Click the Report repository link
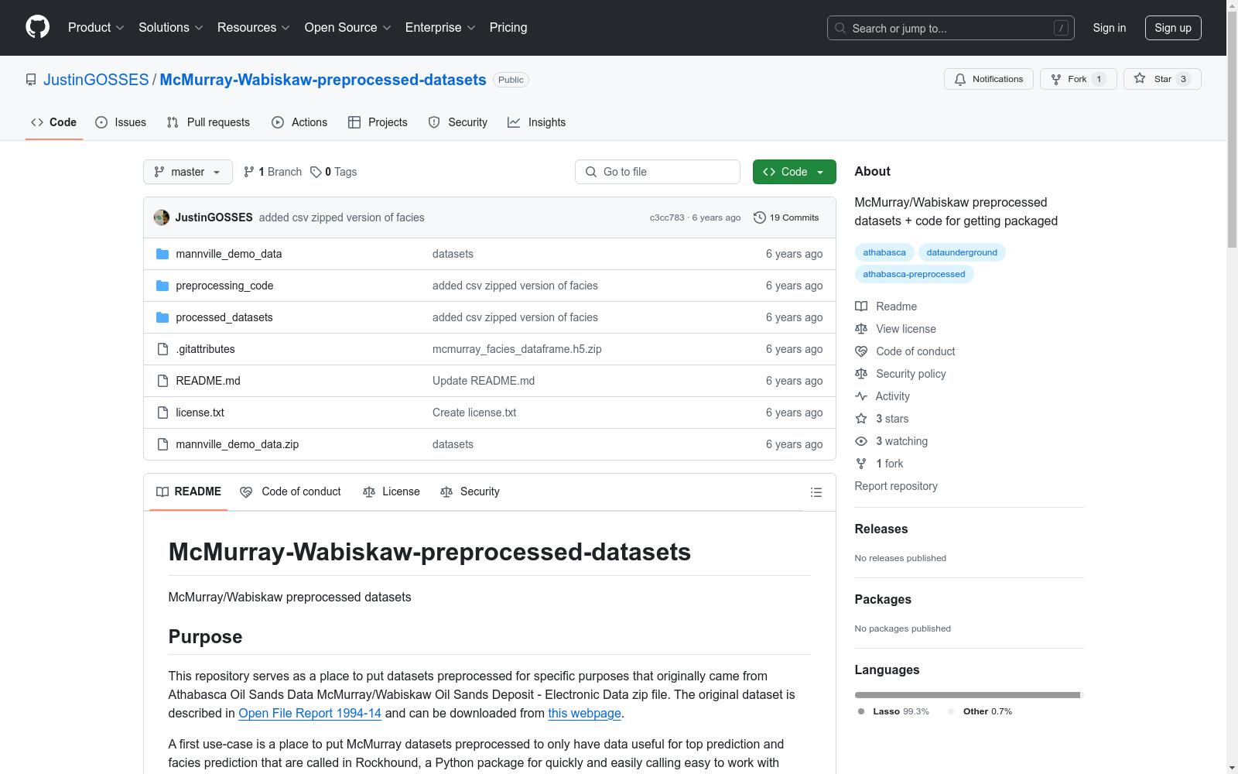This screenshot has height=774, width=1238. click(x=896, y=486)
